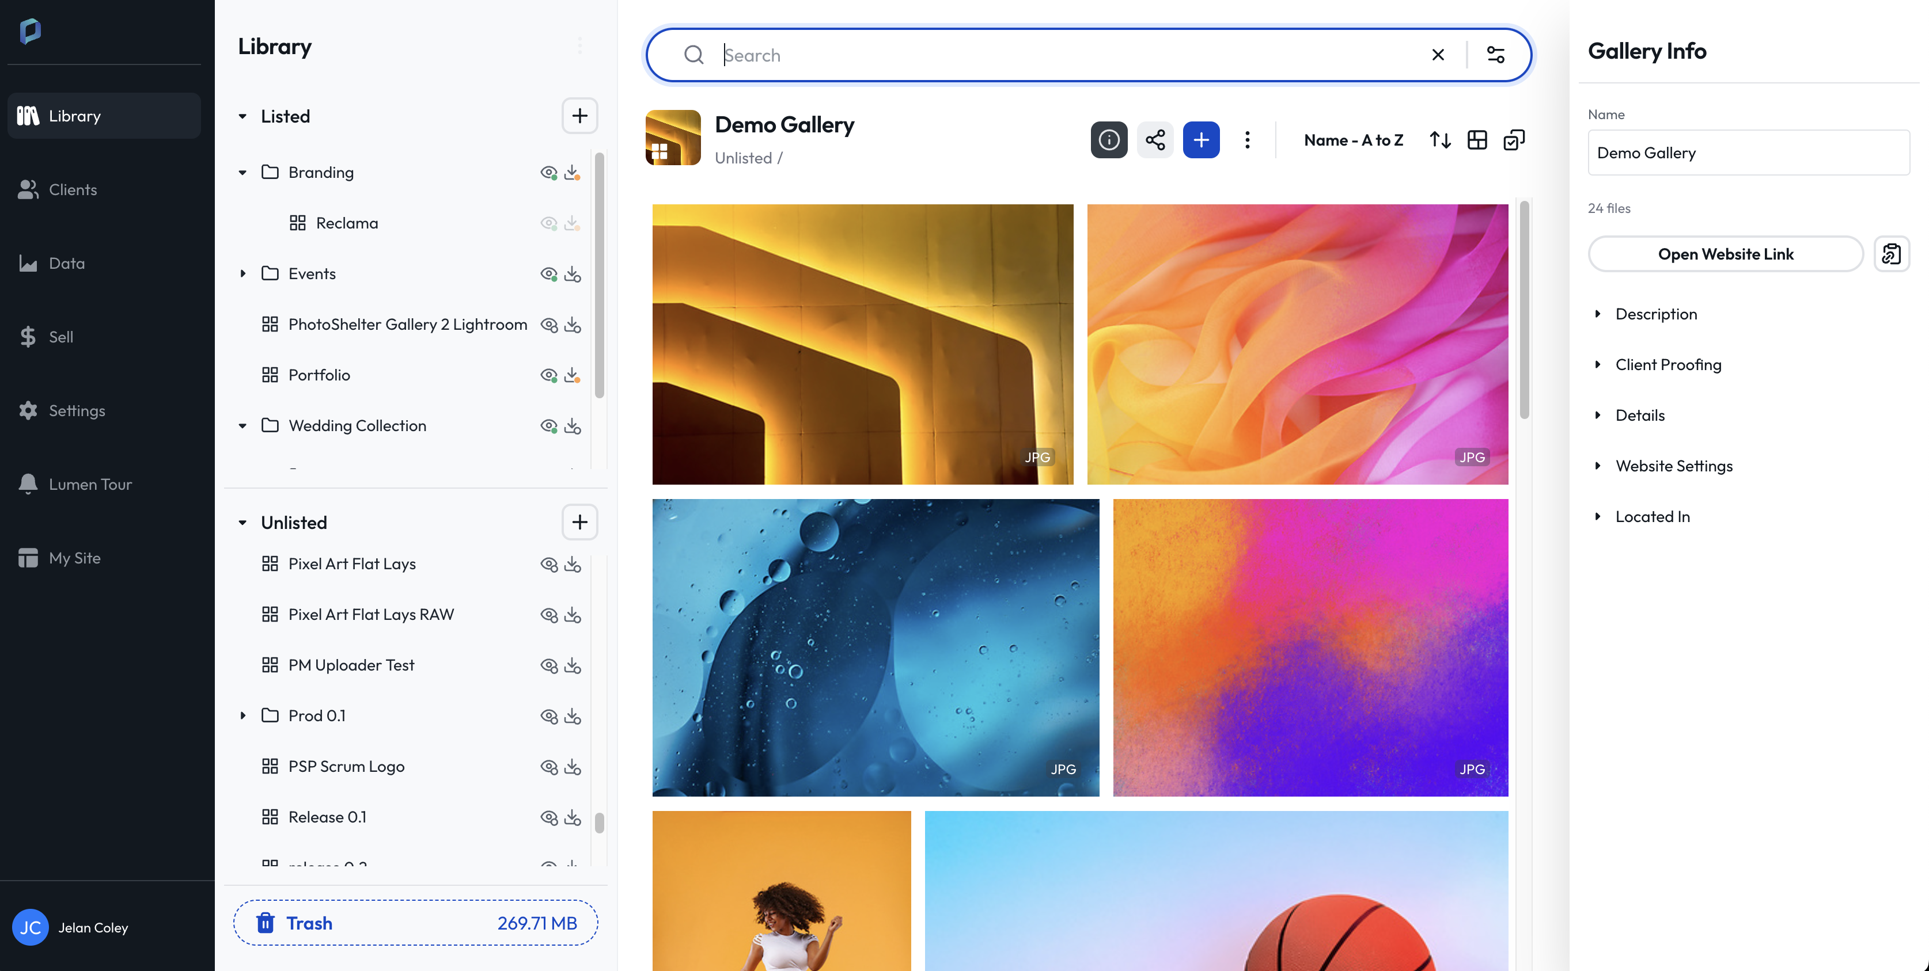The height and width of the screenshot is (971, 1929).
Task: Toggle visibility for Release 0.1
Action: click(549, 817)
